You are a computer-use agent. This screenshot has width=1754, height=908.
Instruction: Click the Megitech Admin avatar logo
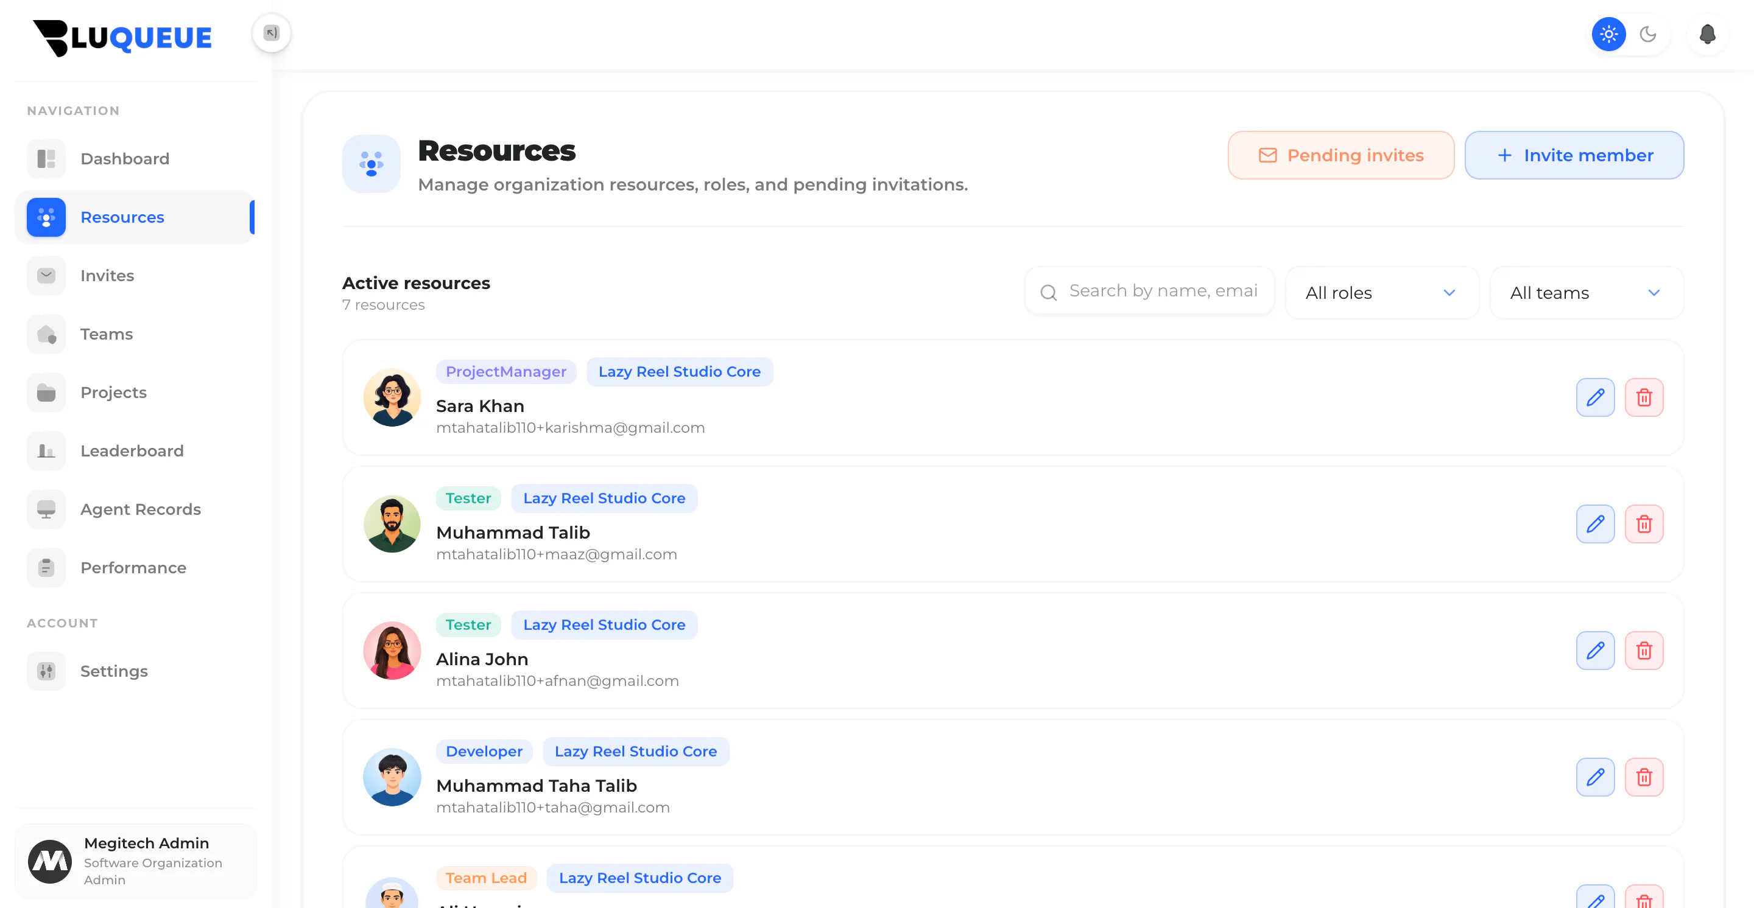tap(50, 861)
